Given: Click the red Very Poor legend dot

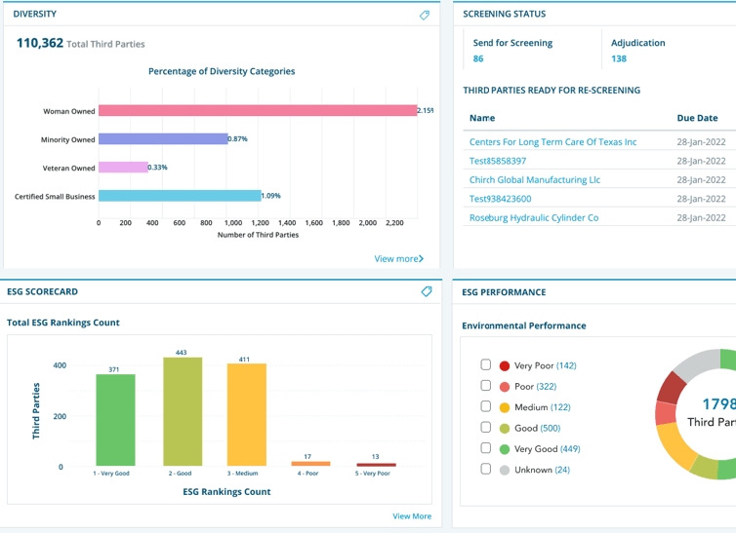Looking at the screenshot, I should 505,366.
